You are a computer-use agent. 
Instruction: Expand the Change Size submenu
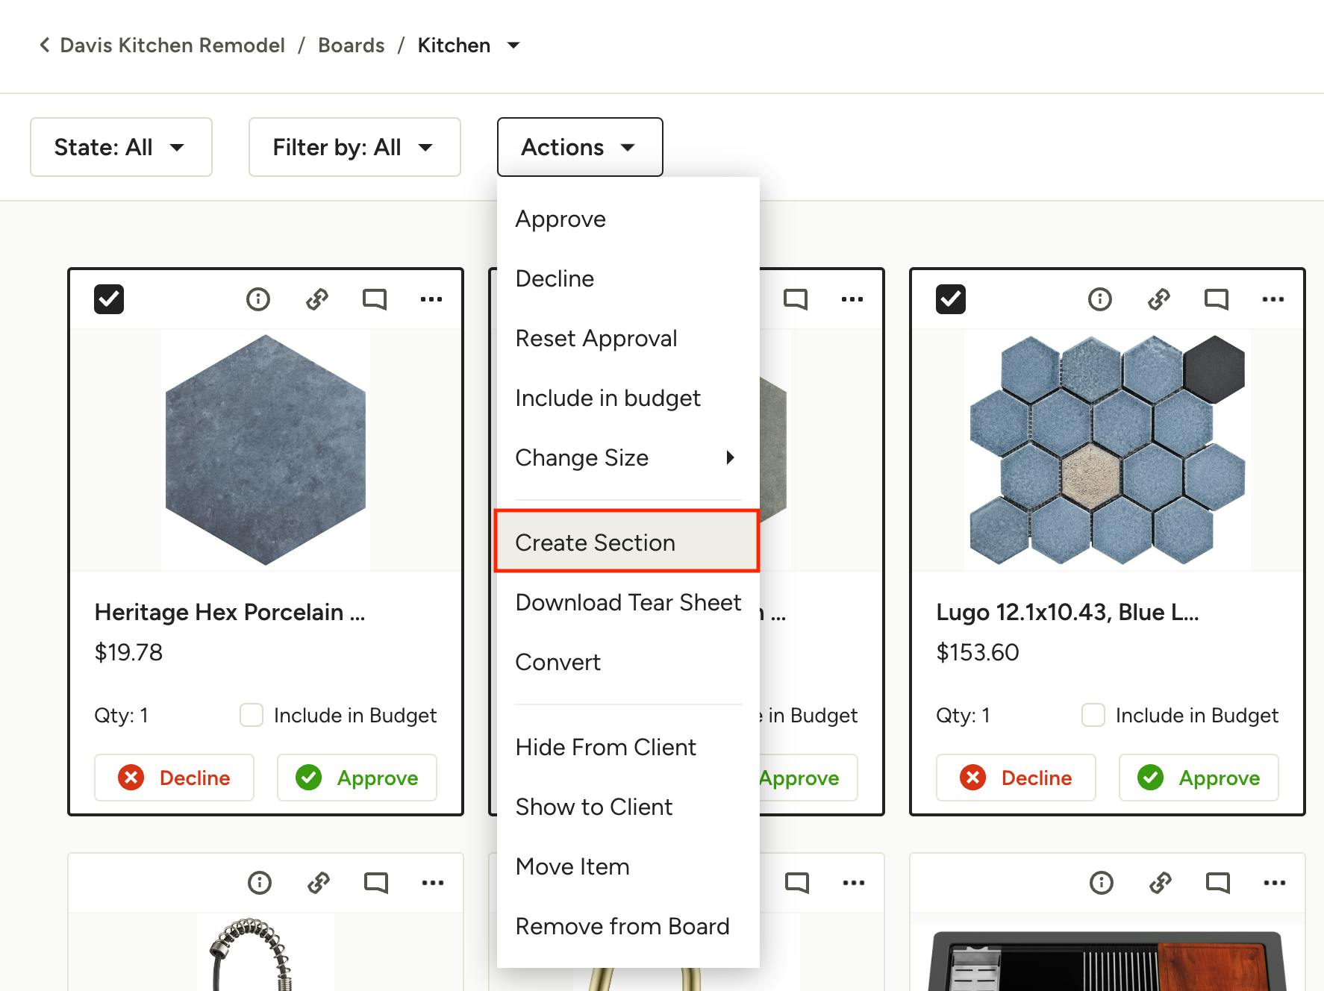tap(628, 457)
